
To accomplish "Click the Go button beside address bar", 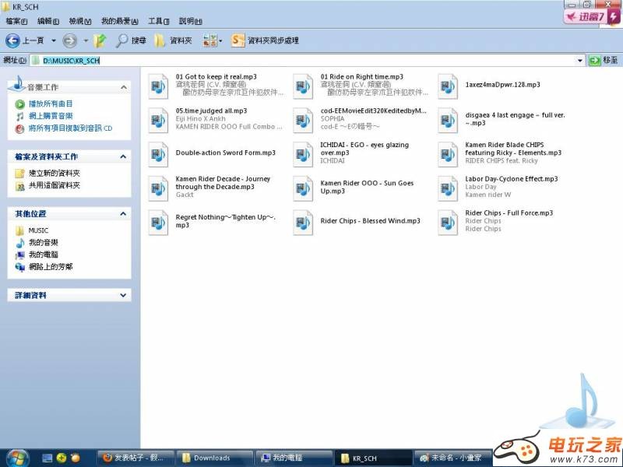I will coord(604,61).
